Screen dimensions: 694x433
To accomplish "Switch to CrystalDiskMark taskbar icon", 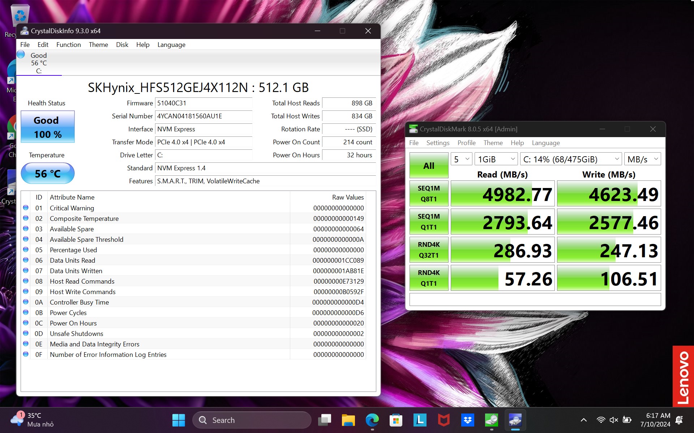I will [492, 420].
